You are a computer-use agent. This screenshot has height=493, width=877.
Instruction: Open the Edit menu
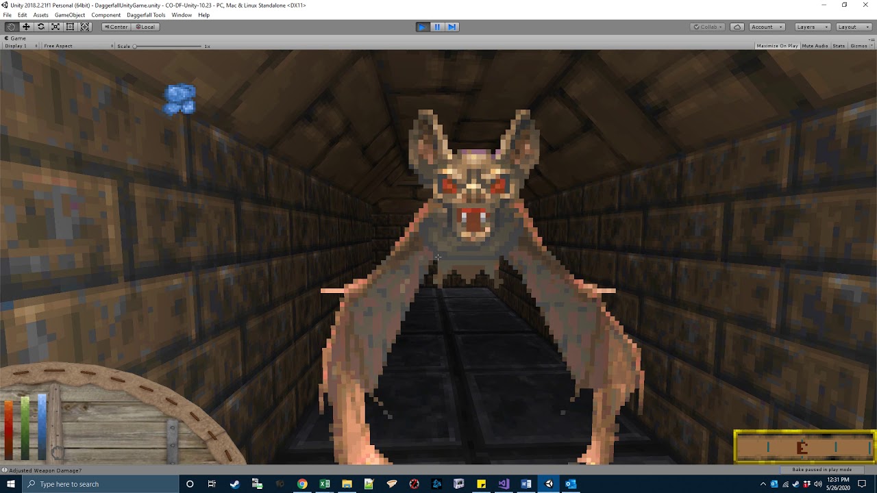point(22,15)
